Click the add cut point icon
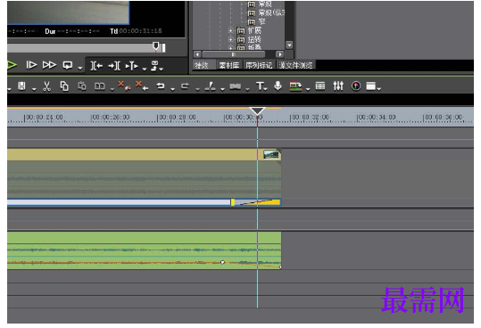The width and height of the screenshot is (481, 328). 210,86
